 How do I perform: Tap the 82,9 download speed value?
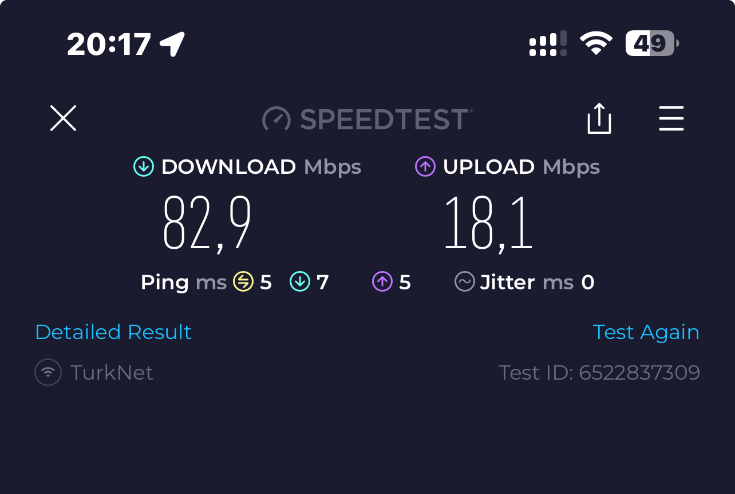click(207, 223)
